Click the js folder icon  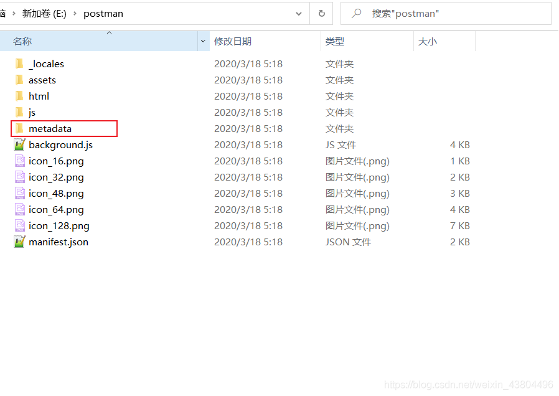[x=19, y=112]
